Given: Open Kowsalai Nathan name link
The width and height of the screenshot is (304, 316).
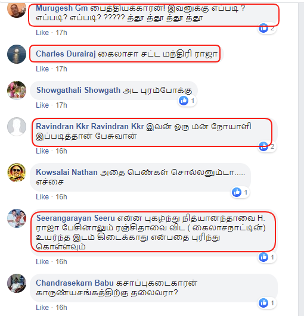Looking at the screenshot, I should click(67, 173).
